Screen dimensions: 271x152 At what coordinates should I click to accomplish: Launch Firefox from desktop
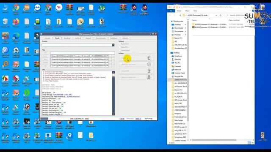(x=16, y=22)
